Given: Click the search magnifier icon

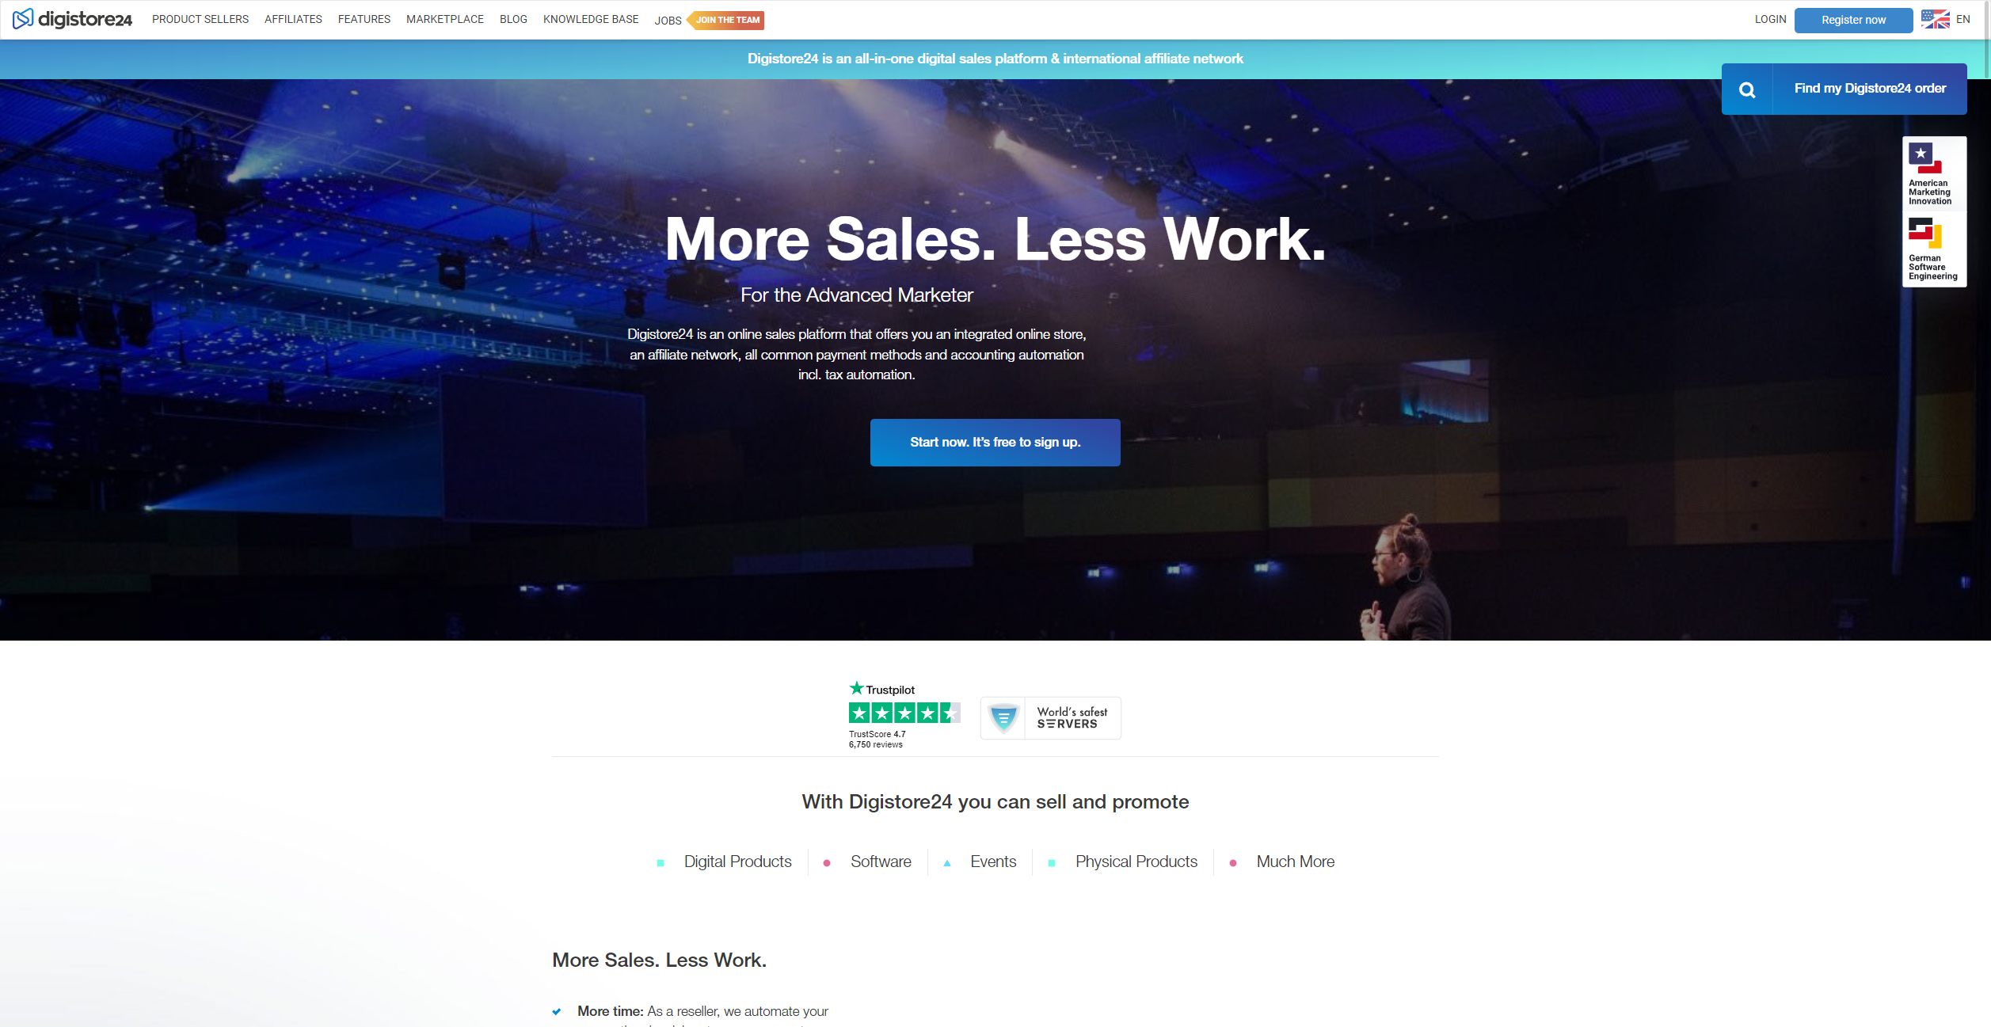Looking at the screenshot, I should click(1747, 88).
